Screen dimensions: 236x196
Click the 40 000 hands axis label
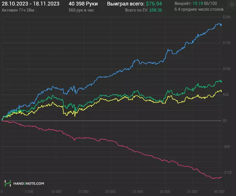click(219, 192)
